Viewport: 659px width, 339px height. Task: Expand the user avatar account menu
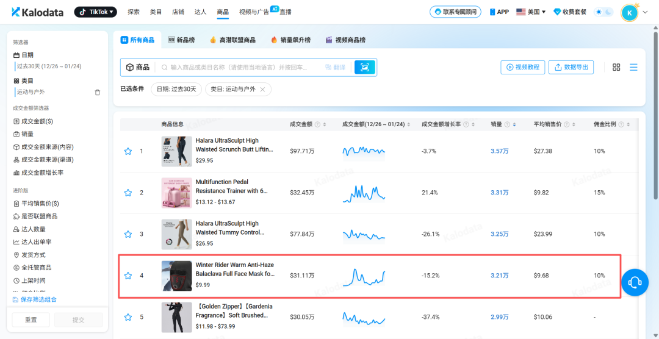click(x=635, y=12)
